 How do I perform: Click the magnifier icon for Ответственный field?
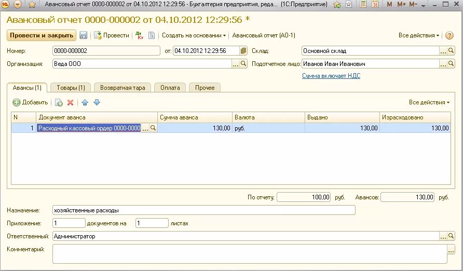[x=451, y=236]
